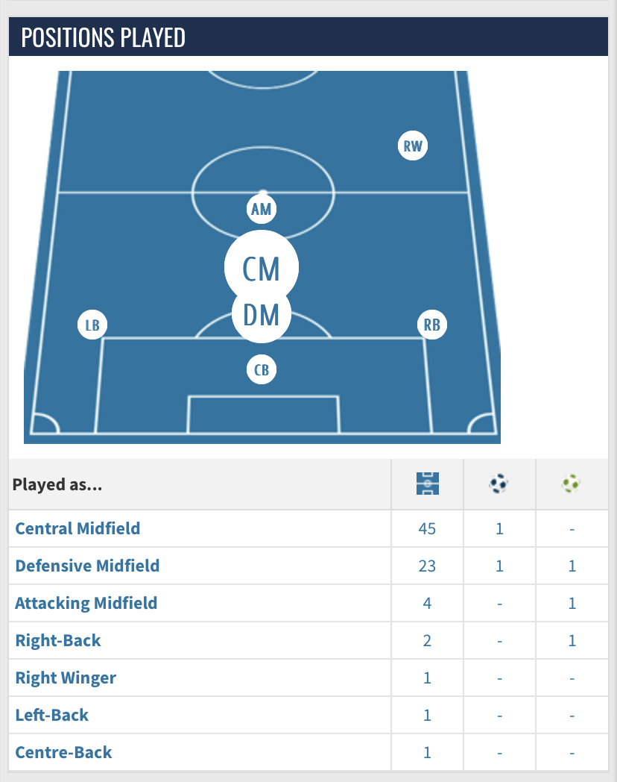Viewport: 617px width, 782px height.
Task: Select the RB position marker
Action: click(x=431, y=324)
